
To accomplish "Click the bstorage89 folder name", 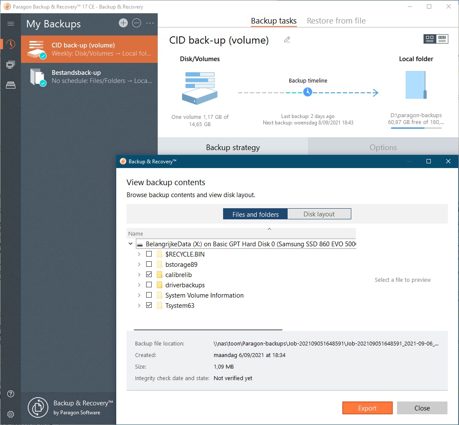I will (x=181, y=265).
